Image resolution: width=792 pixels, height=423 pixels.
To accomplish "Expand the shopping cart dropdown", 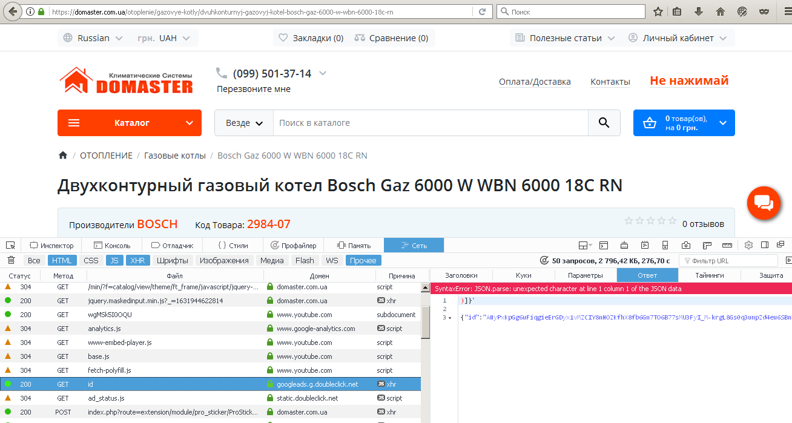I will [723, 123].
